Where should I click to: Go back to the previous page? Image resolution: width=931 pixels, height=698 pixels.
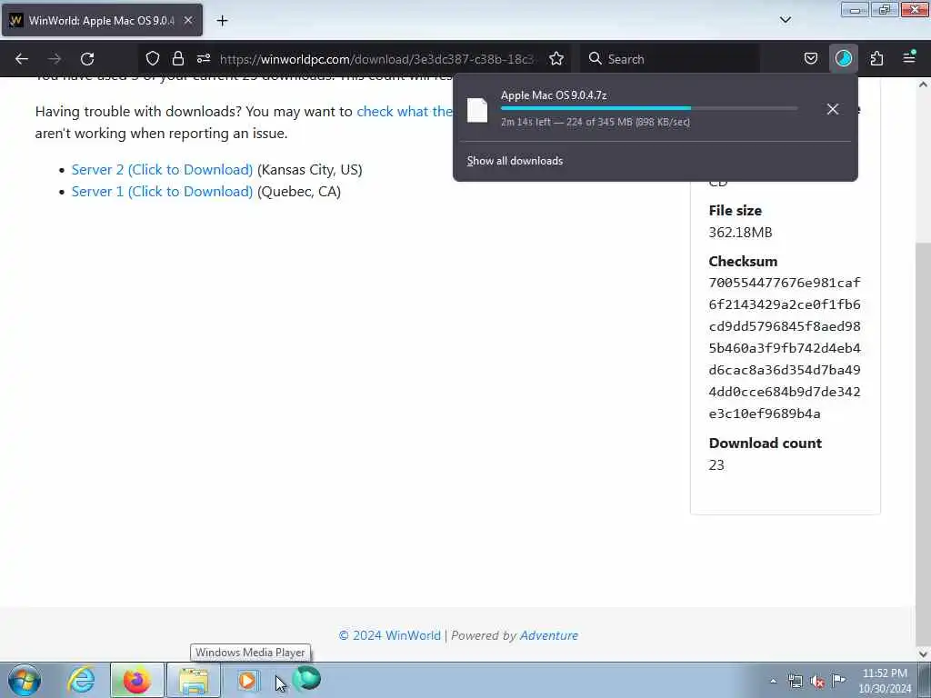(x=22, y=59)
